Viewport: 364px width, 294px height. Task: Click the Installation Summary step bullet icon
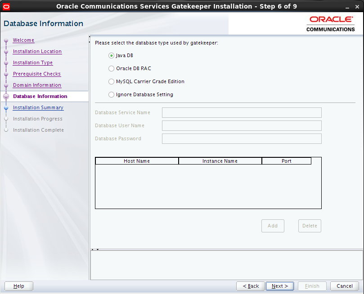[x=6, y=108]
